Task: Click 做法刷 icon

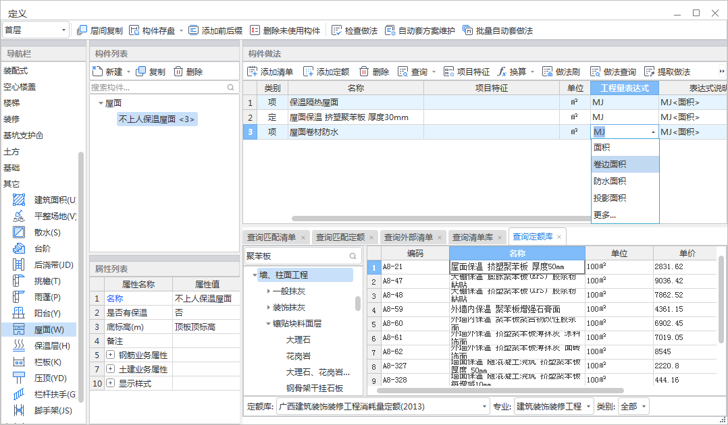Action: (548, 72)
